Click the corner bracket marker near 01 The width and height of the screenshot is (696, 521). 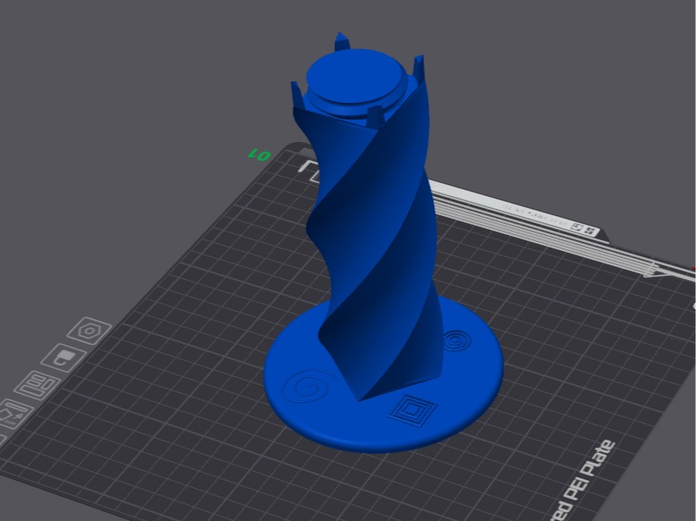tap(309, 170)
